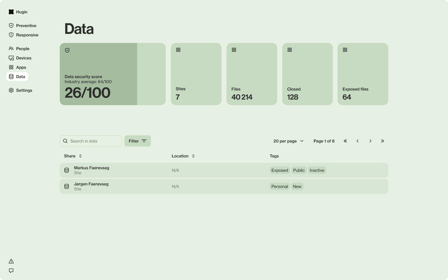Click the Responsive shield alert icon

pos(11,35)
